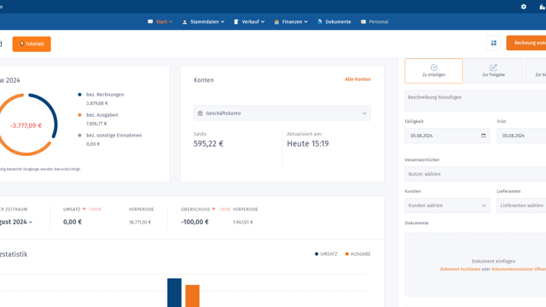The image size is (546, 307).
Task: Click the gray bez. sonstige Einnahmen dot
Action: (x=79, y=136)
